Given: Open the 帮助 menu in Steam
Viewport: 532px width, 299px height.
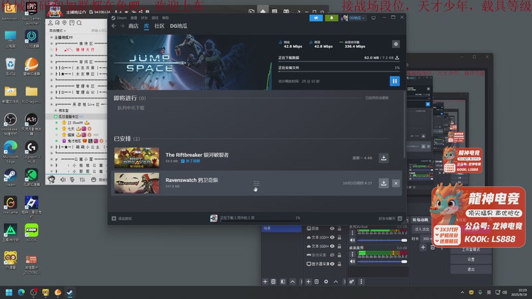Looking at the screenshot, I should tap(165, 18).
